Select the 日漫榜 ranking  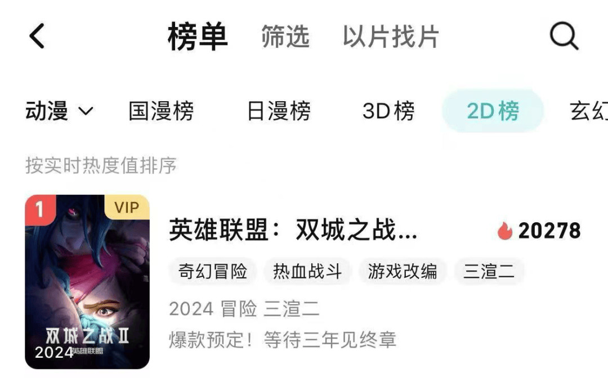pyautogui.click(x=279, y=111)
